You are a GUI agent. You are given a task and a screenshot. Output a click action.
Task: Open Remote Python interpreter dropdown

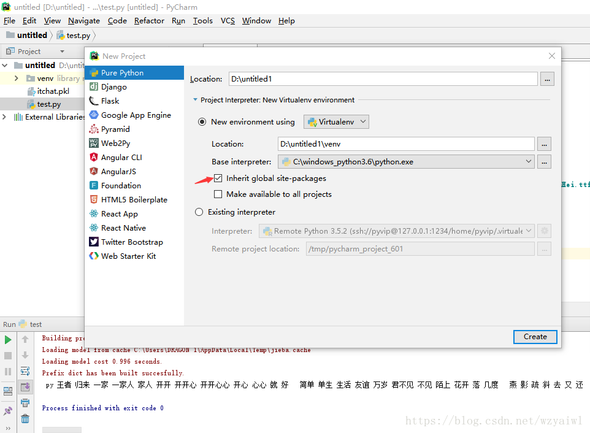tap(396, 231)
